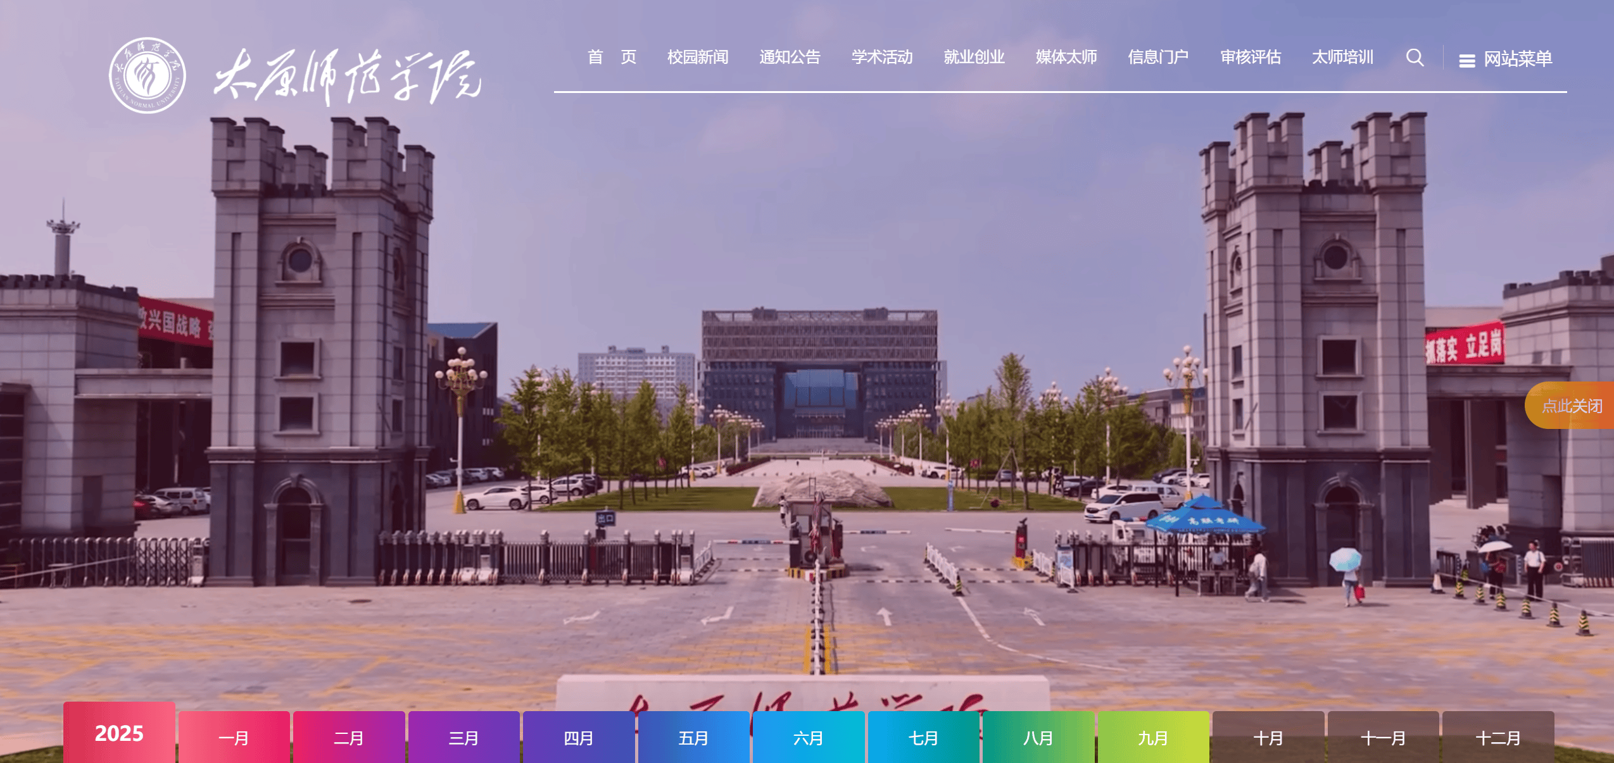Open the 信息门户 menu item
This screenshot has width=1614, height=763.
tap(1159, 58)
